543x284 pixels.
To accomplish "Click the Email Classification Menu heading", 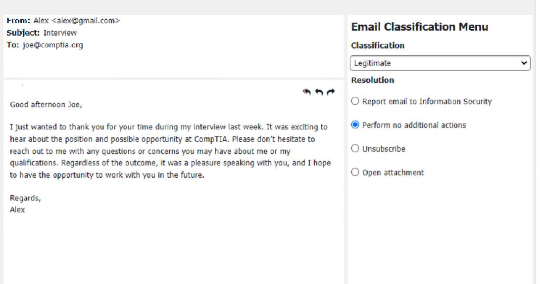I will tap(419, 27).
